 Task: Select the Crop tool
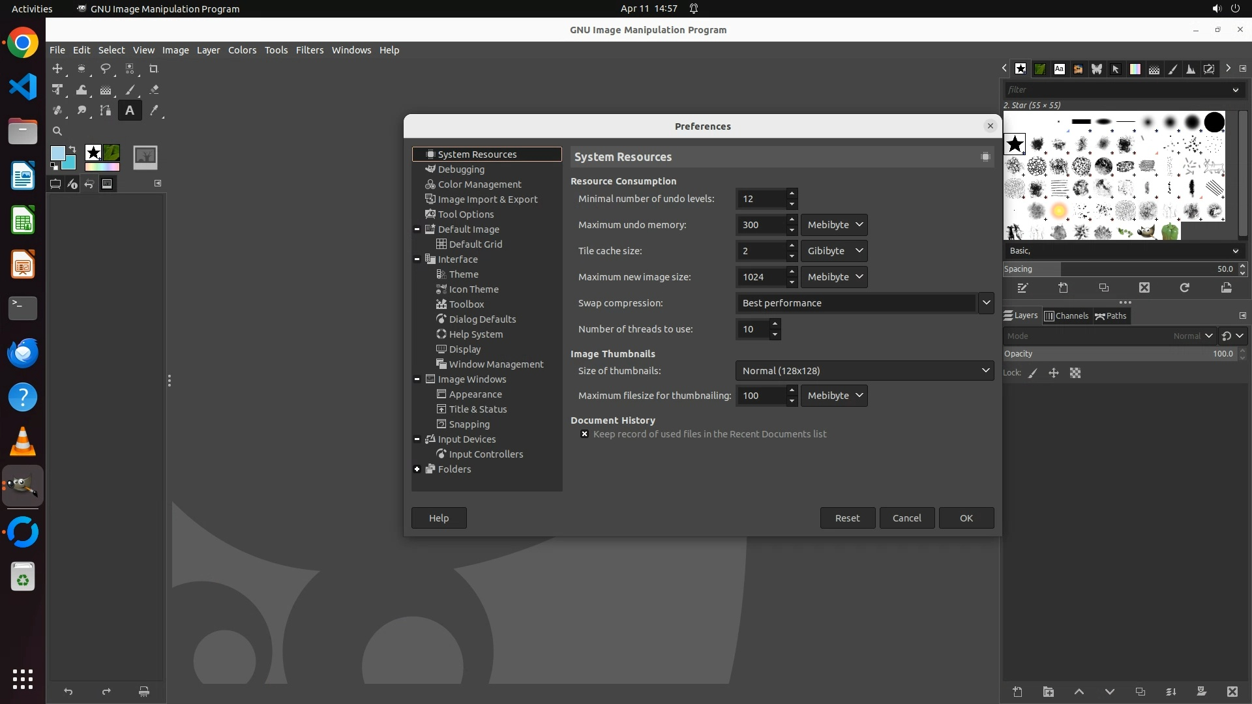click(x=154, y=68)
